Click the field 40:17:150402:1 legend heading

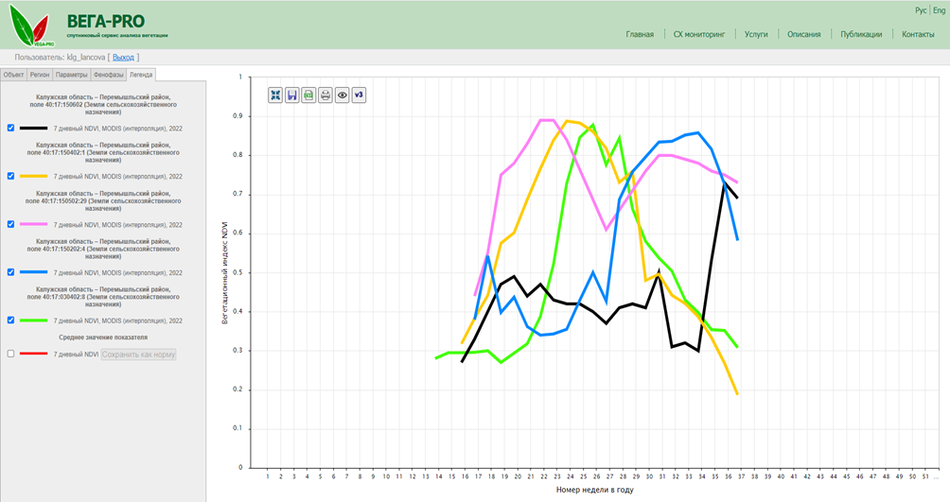(103, 152)
